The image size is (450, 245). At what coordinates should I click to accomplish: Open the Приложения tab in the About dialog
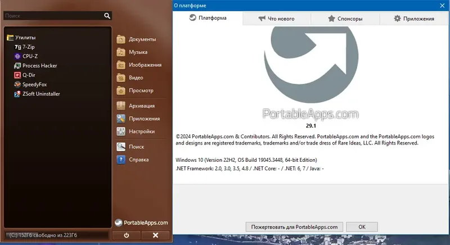click(414, 19)
